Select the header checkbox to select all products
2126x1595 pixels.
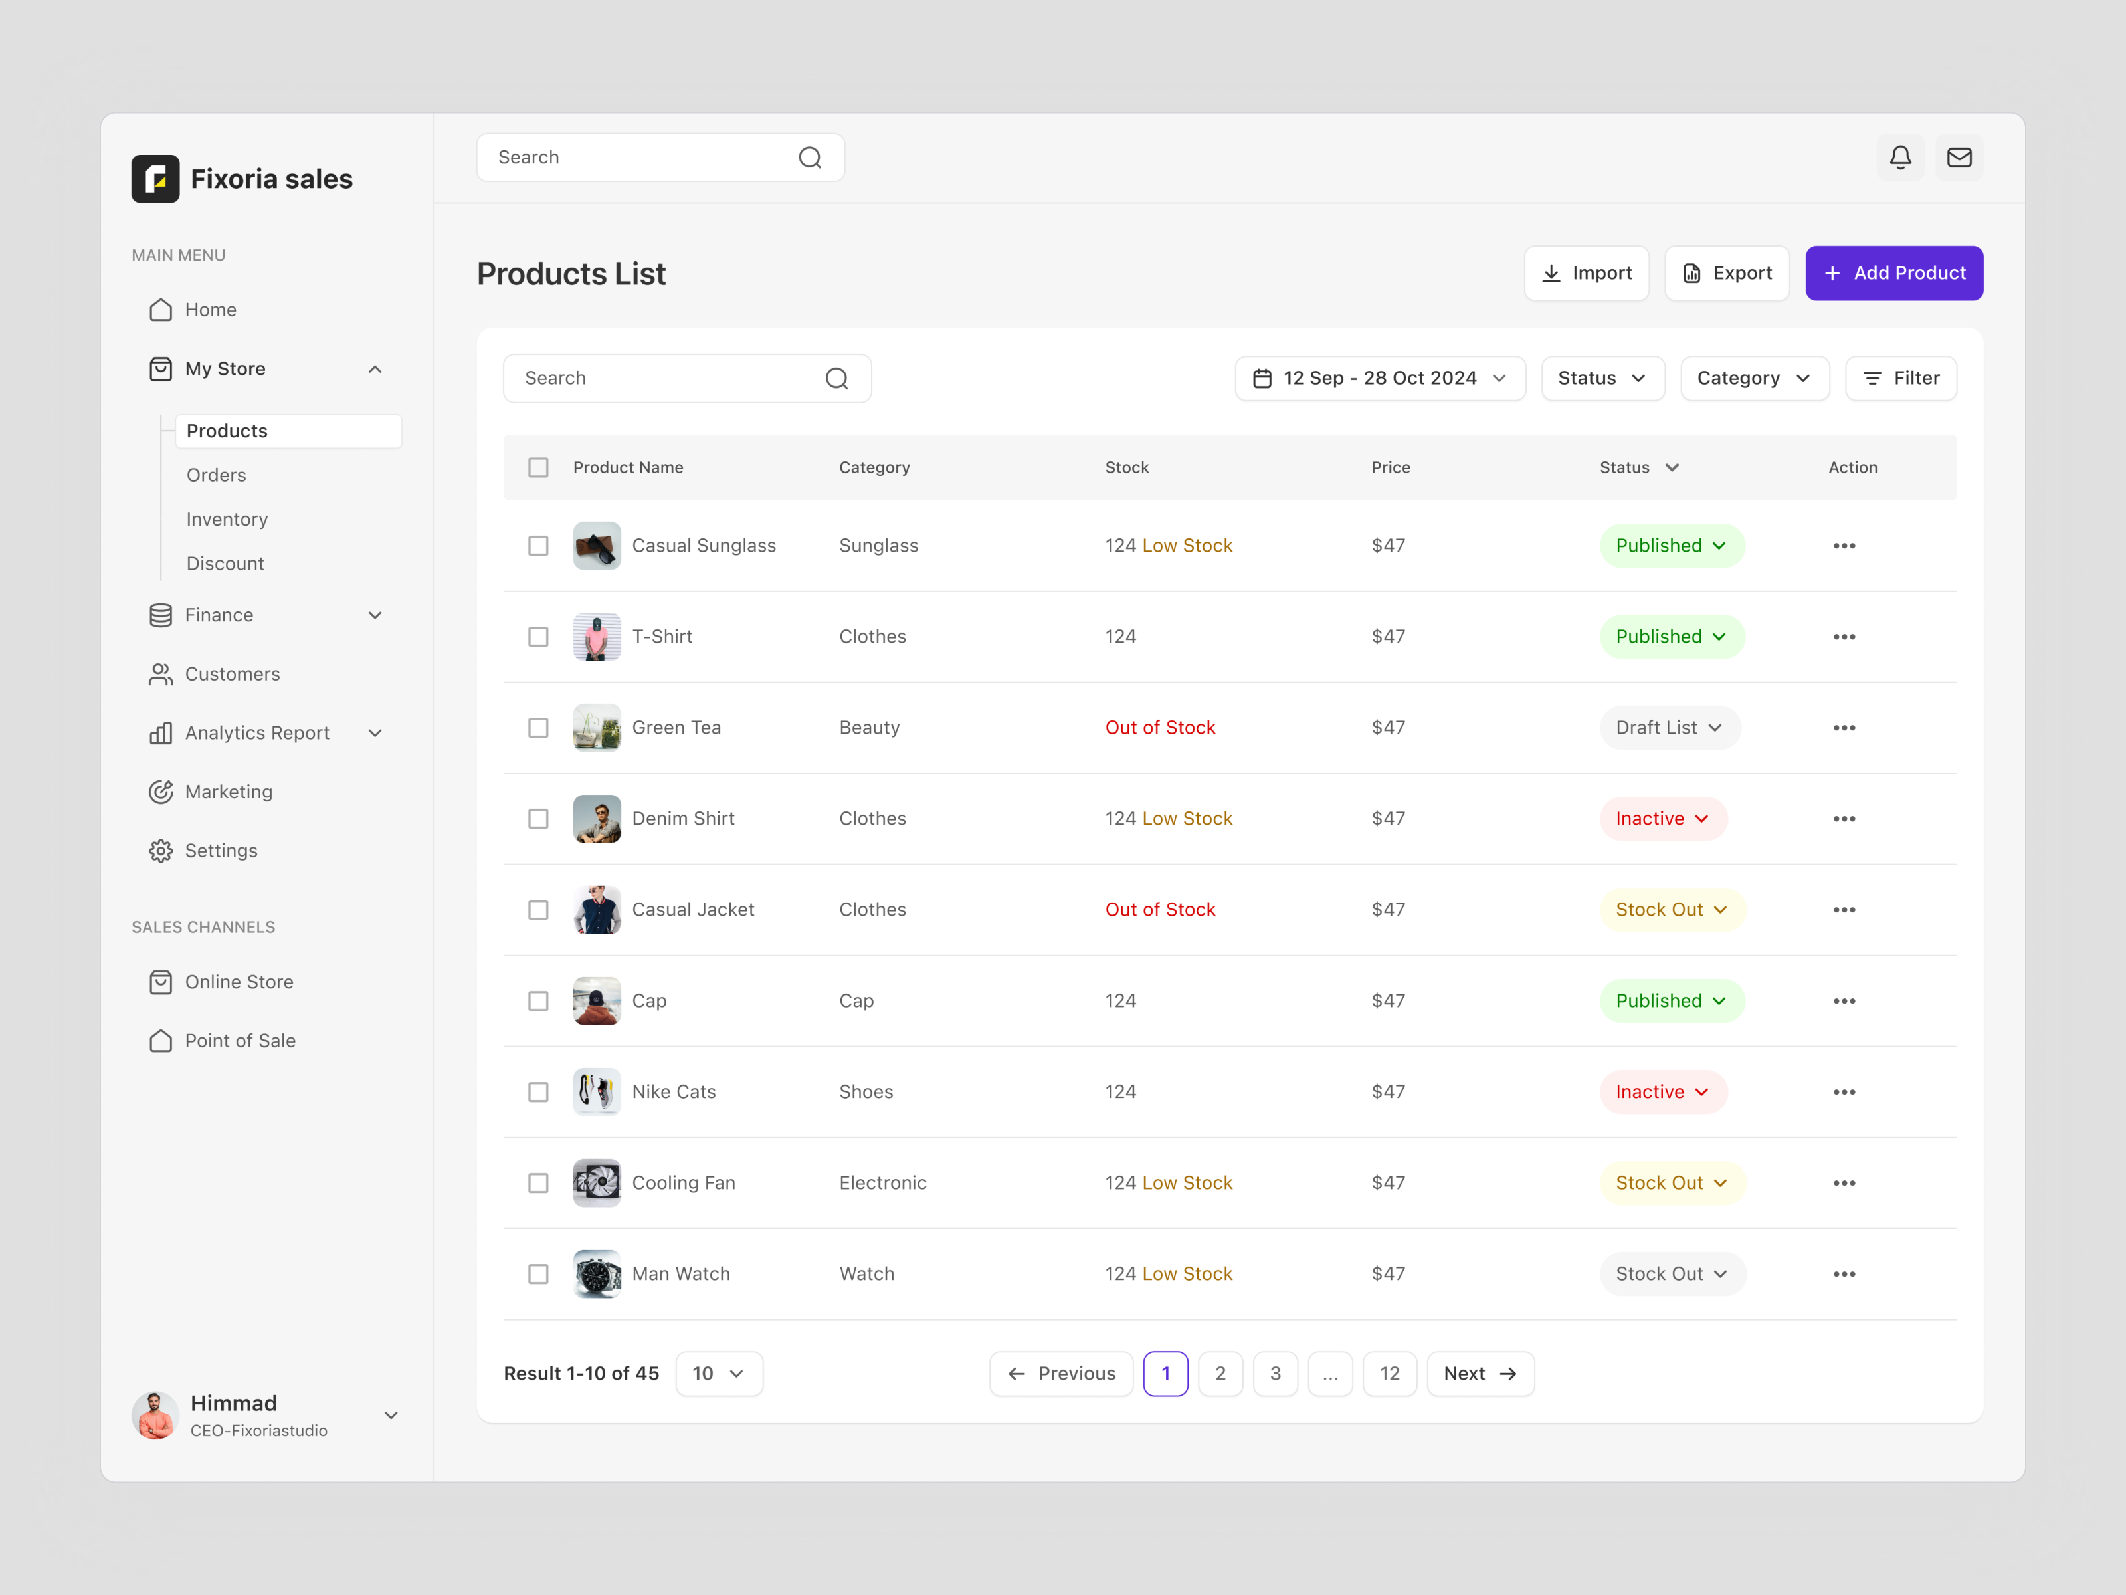coord(538,467)
